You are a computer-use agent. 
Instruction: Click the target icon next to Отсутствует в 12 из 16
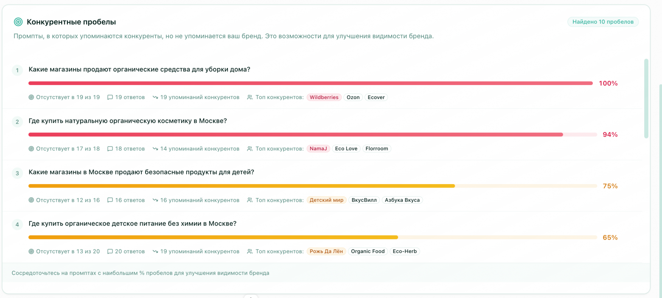coord(31,200)
